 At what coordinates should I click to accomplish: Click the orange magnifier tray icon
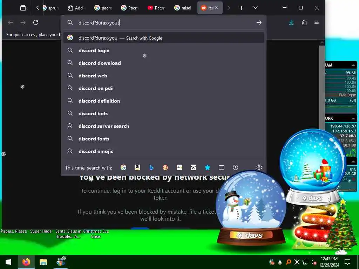click(x=289, y=262)
